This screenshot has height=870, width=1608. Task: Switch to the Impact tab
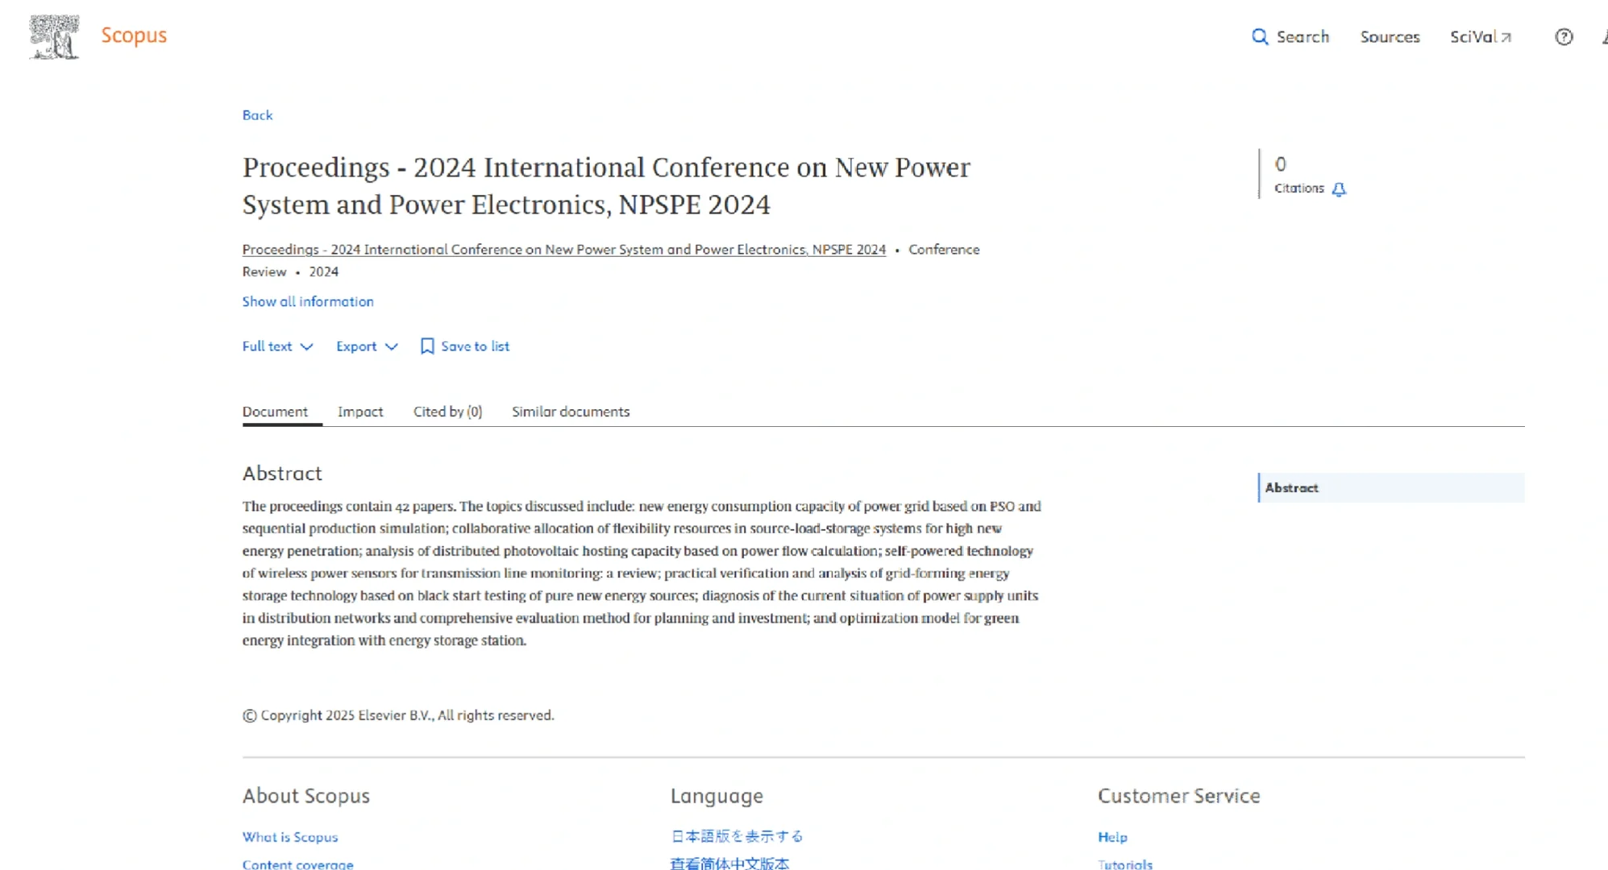pyautogui.click(x=360, y=412)
